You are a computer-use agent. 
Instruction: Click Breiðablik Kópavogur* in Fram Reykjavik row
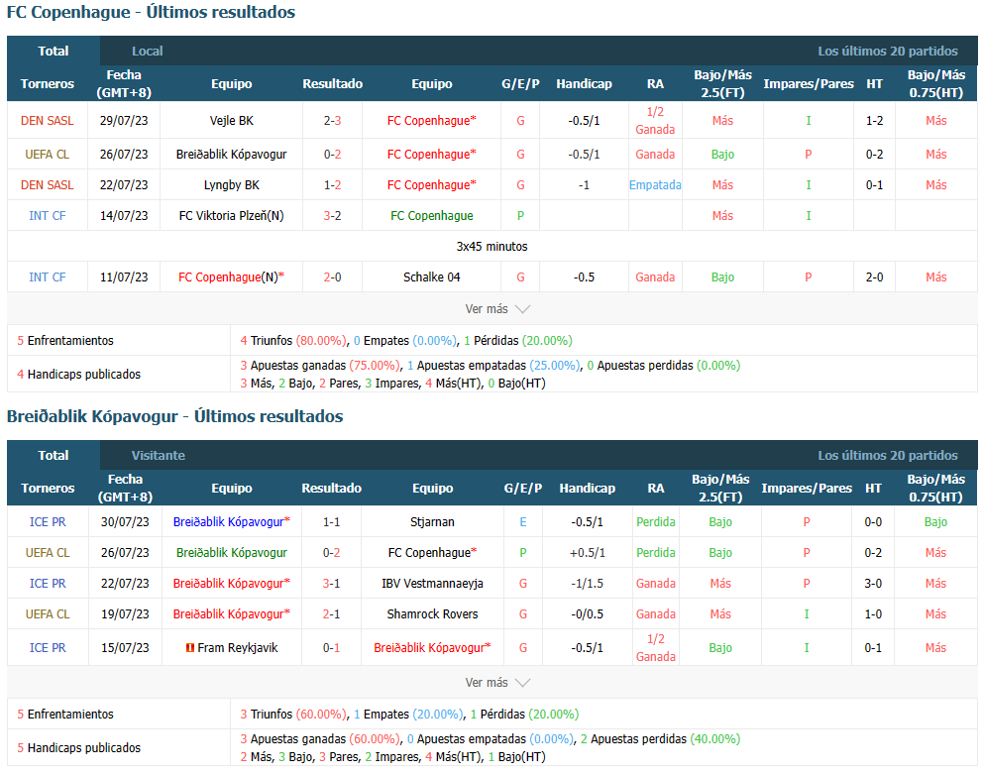pos(432,647)
